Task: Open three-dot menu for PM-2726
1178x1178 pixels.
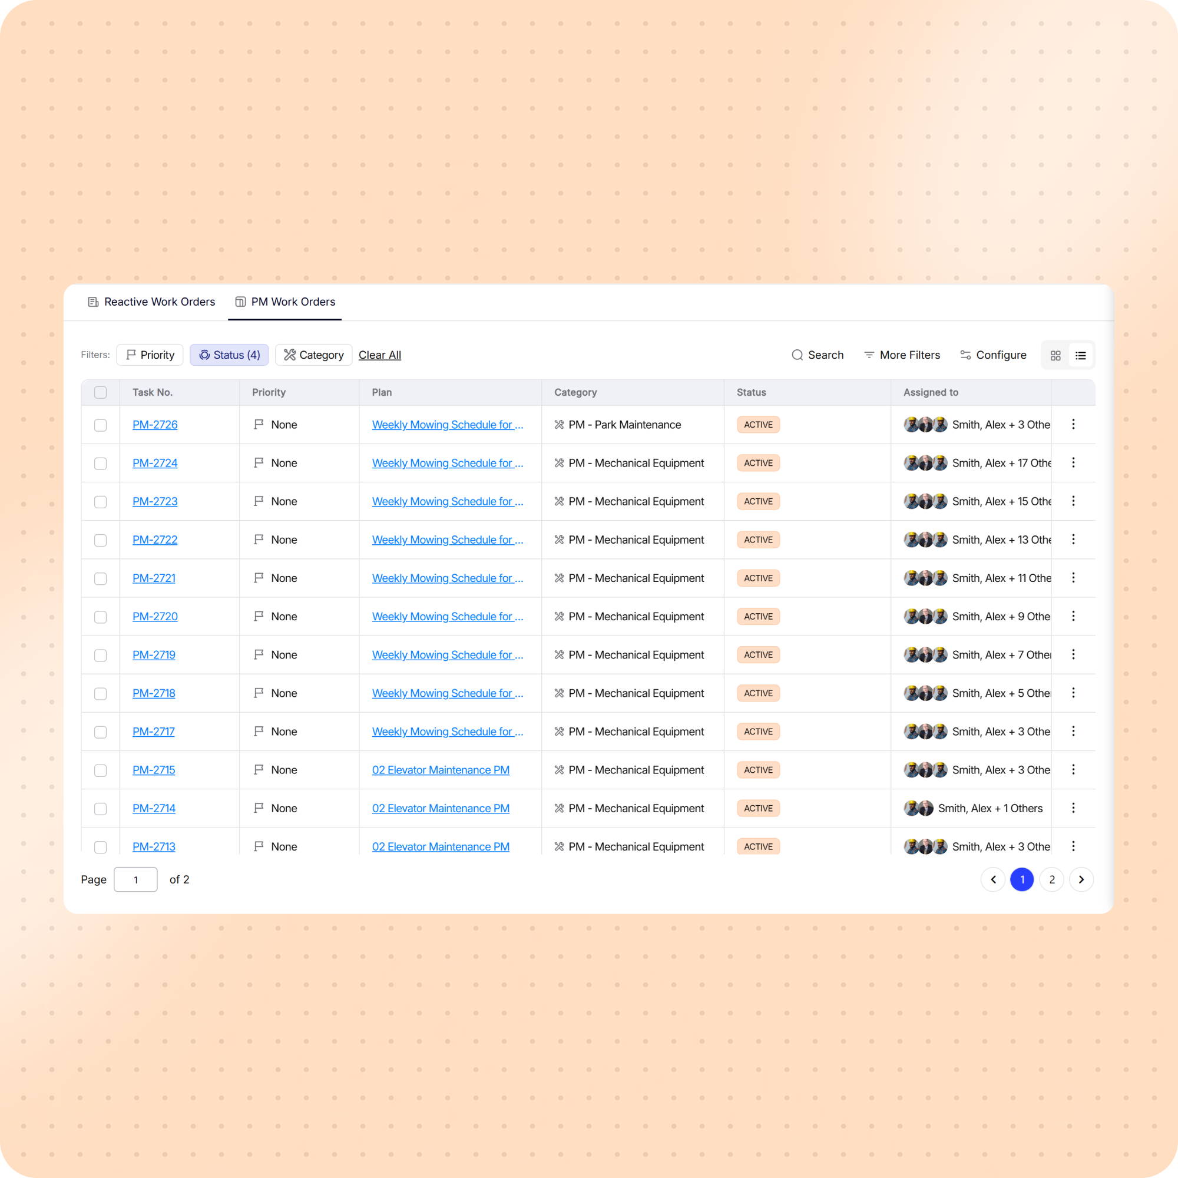Action: point(1073,424)
